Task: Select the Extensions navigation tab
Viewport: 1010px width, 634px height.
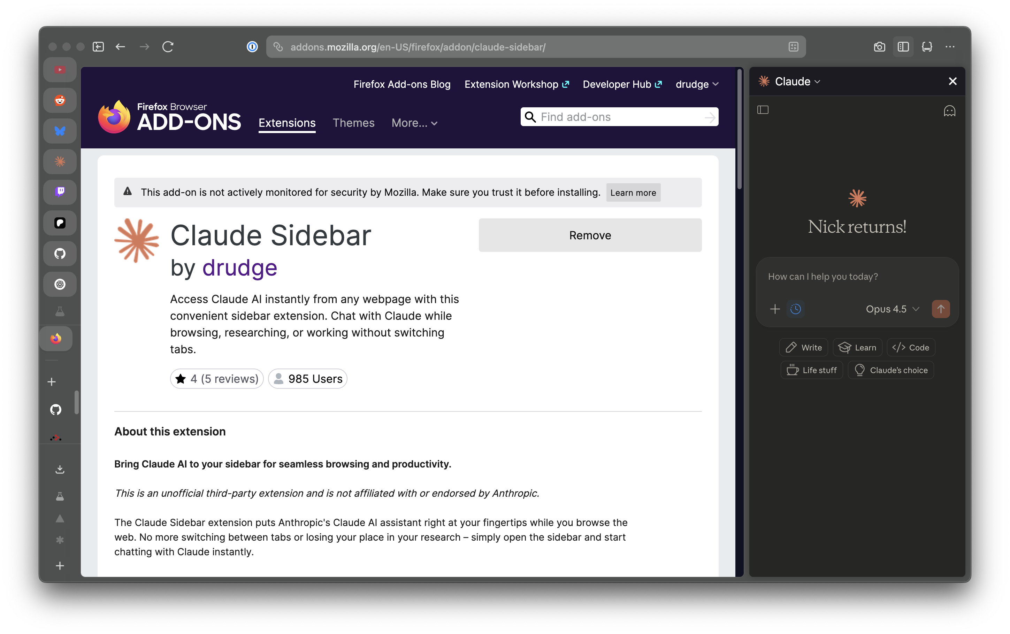Action: [x=287, y=123]
